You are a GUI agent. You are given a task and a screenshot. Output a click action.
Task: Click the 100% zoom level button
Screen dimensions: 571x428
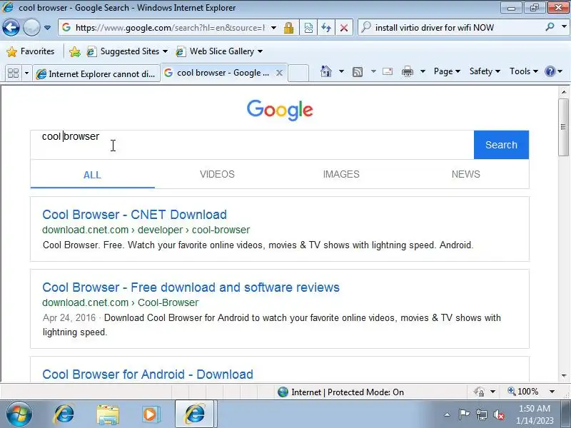[523, 392]
